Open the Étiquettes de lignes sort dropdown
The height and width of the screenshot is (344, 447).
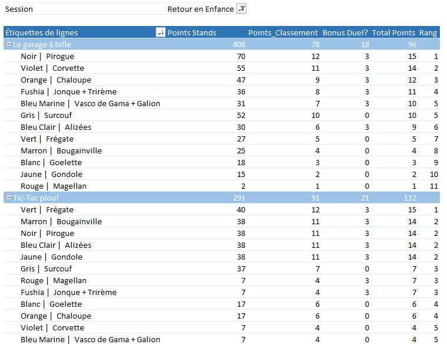click(x=160, y=33)
